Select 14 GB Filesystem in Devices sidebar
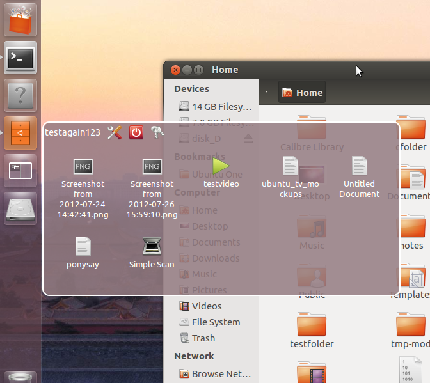This screenshot has height=383, width=430. (x=215, y=106)
